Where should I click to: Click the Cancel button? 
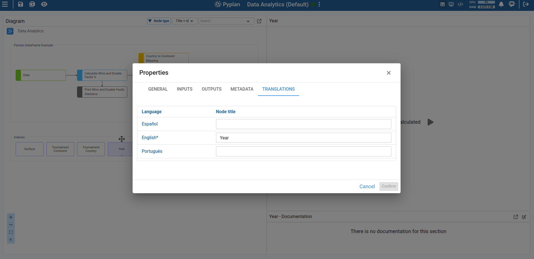point(367,187)
